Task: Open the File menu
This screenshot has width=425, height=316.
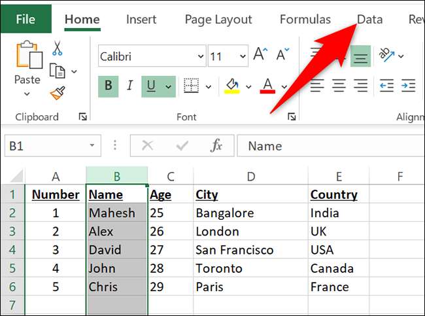Action: click(25, 20)
